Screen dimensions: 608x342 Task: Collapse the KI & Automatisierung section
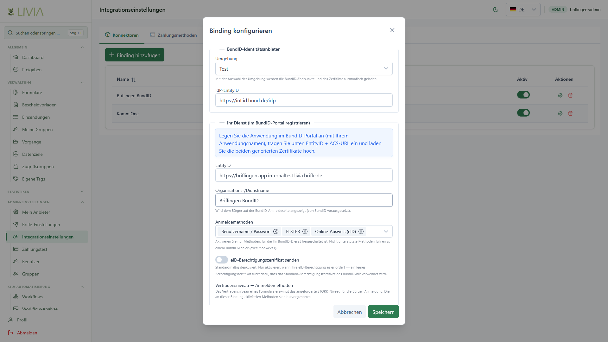82,287
